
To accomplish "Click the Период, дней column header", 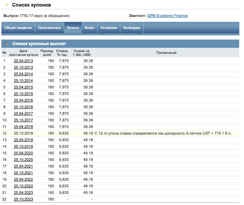I will point(47,53).
